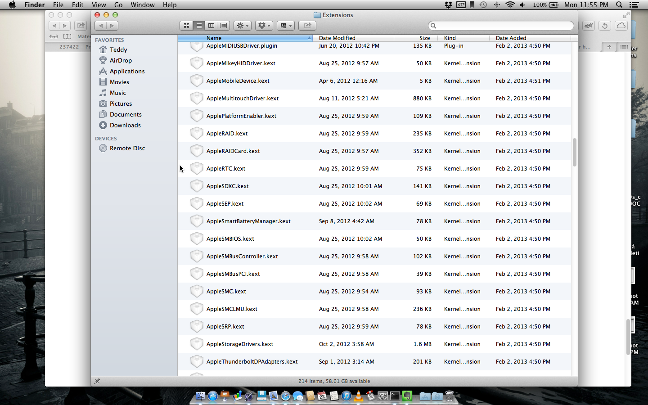Open the Dropbox toolbar dropdown in Finder
The height and width of the screenshot is (405, 648).
coord(264,26)
